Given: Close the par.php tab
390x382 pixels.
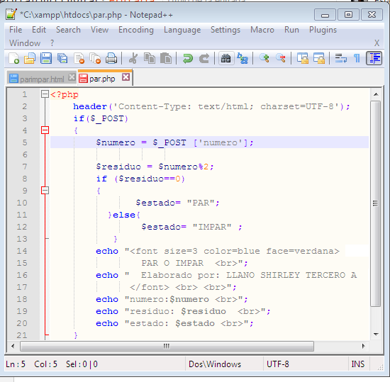Looking at the screenshot, I should 126,77.
